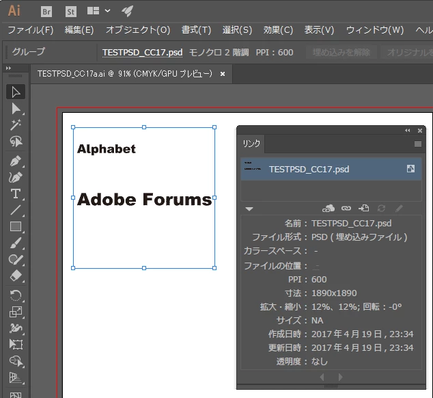Screen dimensions: 433x398
Task: Open the arrange documents layout dropdown
Action: (x=98, y=11)
